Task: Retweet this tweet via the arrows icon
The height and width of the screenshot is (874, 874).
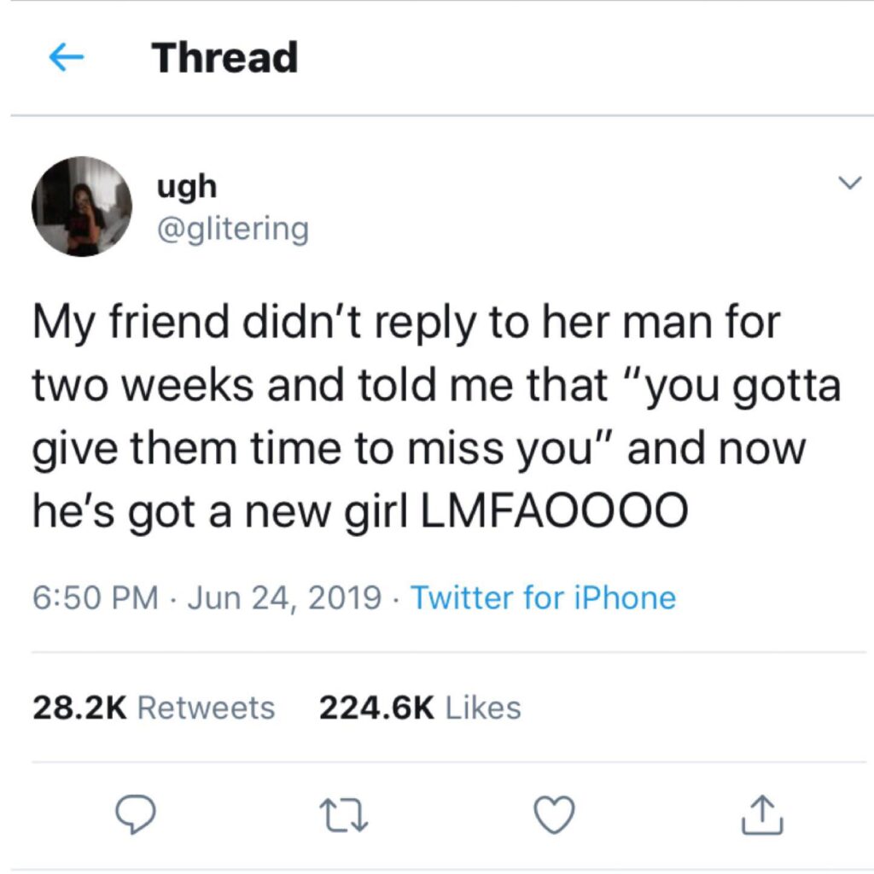Action: click(x=344, y=815)
